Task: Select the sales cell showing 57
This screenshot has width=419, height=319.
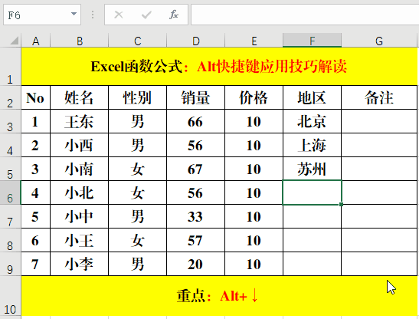Action: 196,240
